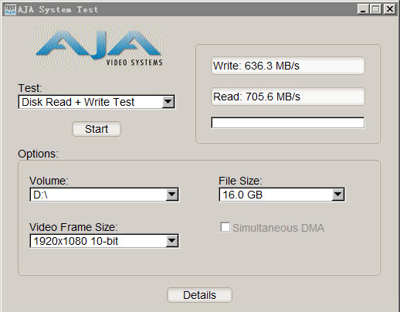Click the AJA Video Systems logo

99,48
